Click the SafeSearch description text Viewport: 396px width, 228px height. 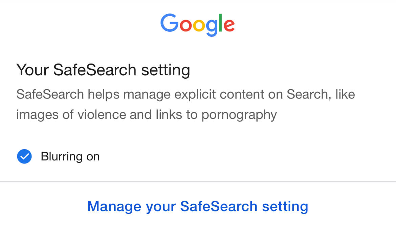pyautogui.click(x=185, y=104)
